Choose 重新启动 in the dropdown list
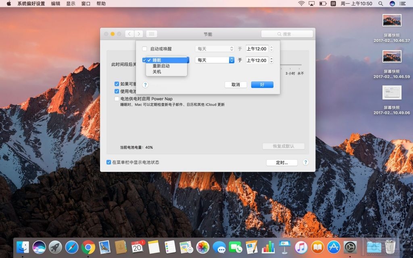 pos(161,66)
